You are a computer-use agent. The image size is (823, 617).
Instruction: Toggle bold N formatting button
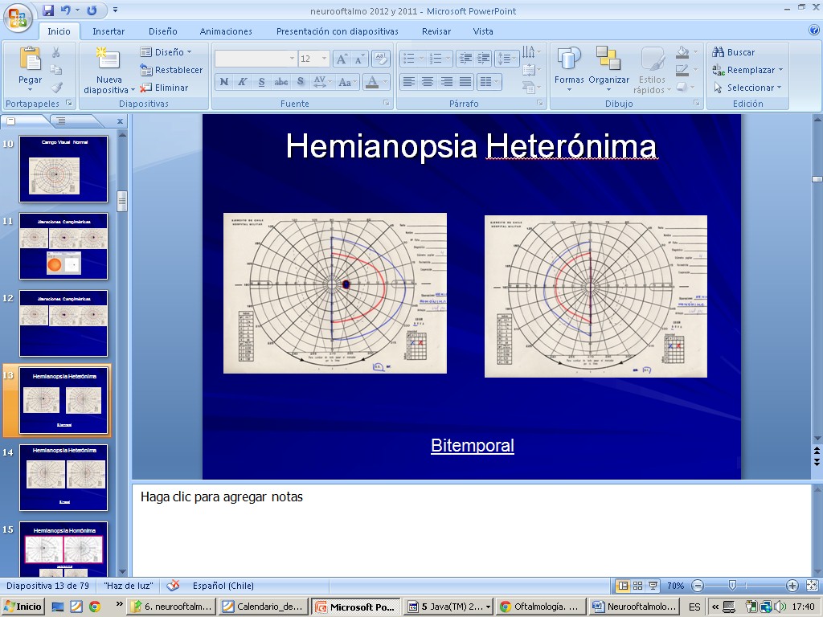pyautogui.click(x=223, y=82)
